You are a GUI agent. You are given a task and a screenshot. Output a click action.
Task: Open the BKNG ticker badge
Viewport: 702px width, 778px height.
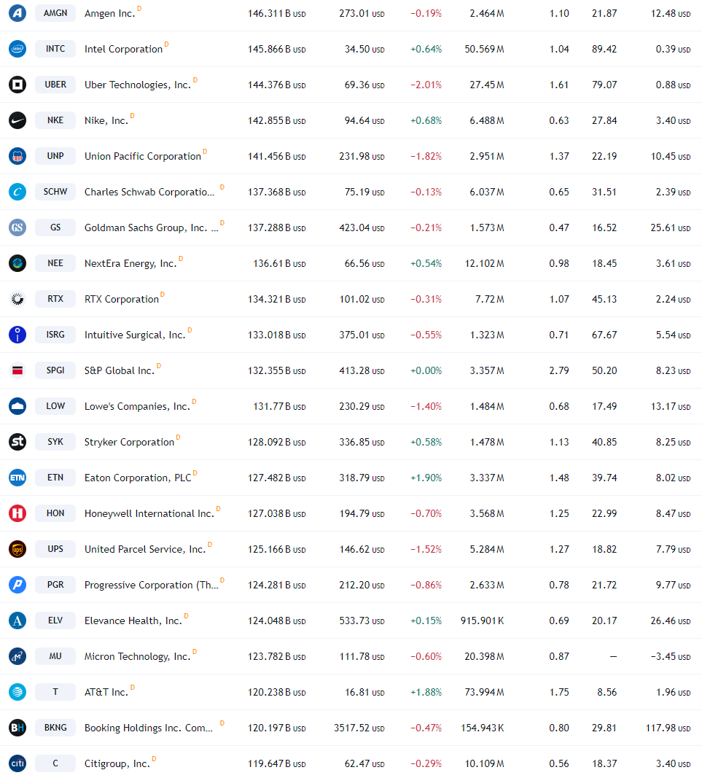coord(55,728)
